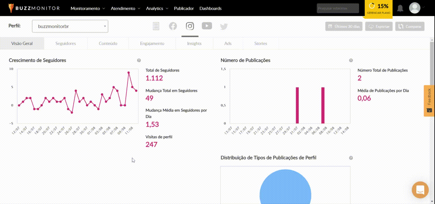
Task: Click the Exportar button
Action: pos(379,27)
